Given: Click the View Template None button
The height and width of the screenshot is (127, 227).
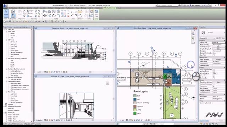Looking at the screenshot, I should coord(218,59).
